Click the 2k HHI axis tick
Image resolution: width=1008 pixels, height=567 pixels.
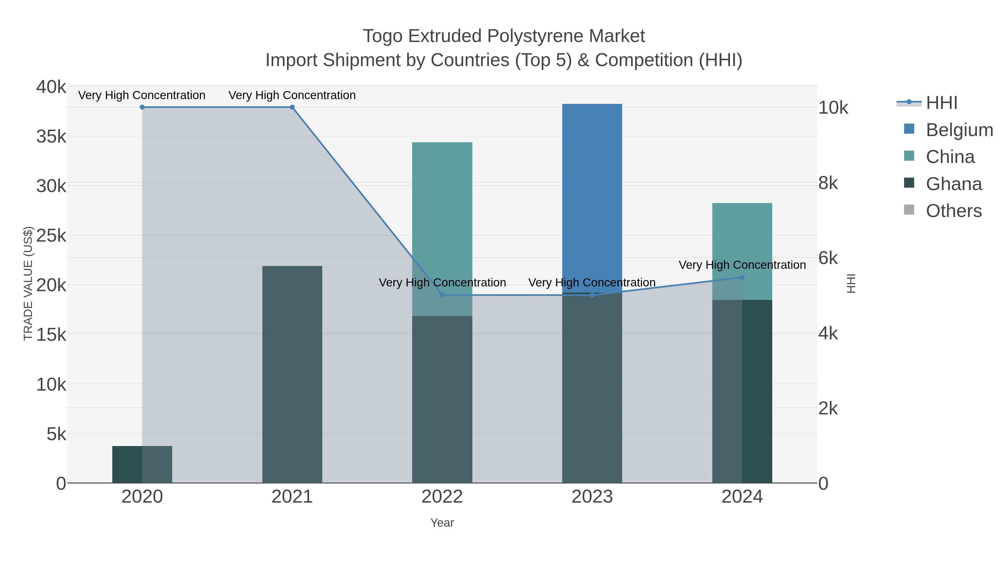point(828,409)
